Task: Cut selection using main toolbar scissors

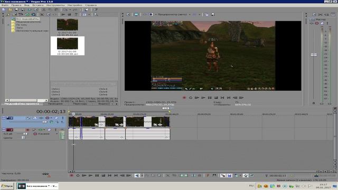Action: pyautogui.click(x=44, y=9)
